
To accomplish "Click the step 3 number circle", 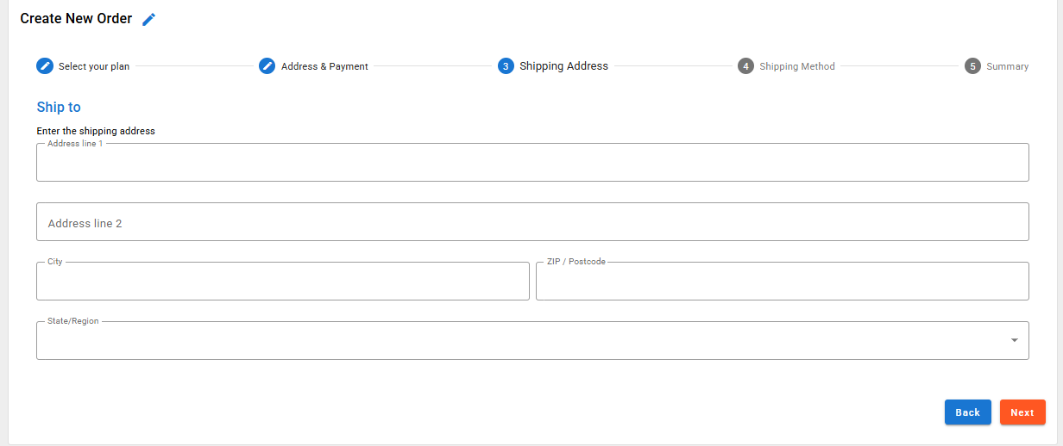I will point(506,66).
